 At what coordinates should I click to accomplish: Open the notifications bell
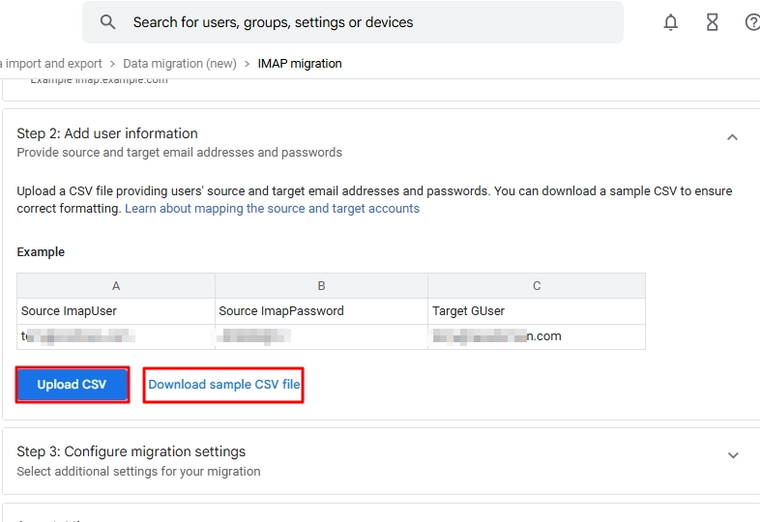pos(670,22)
